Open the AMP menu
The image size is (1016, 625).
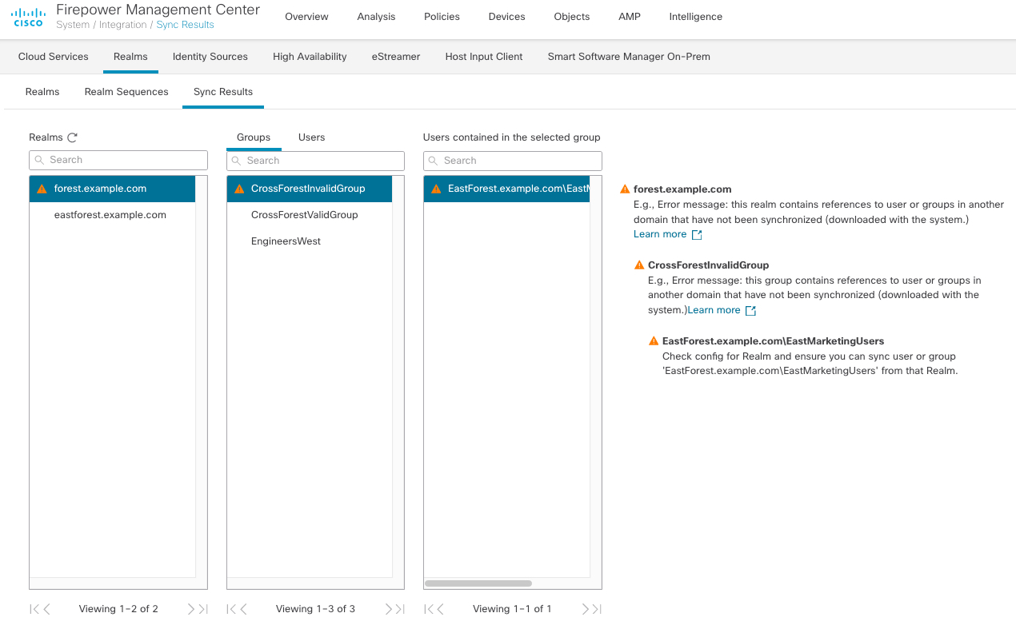click(x=630, y=17)
